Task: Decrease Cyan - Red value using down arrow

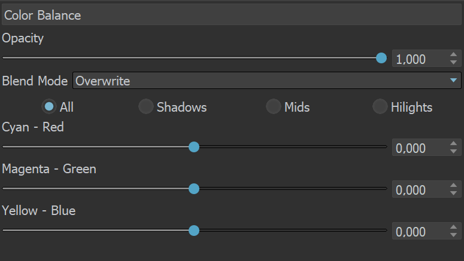Action: (x=453, y=151)
